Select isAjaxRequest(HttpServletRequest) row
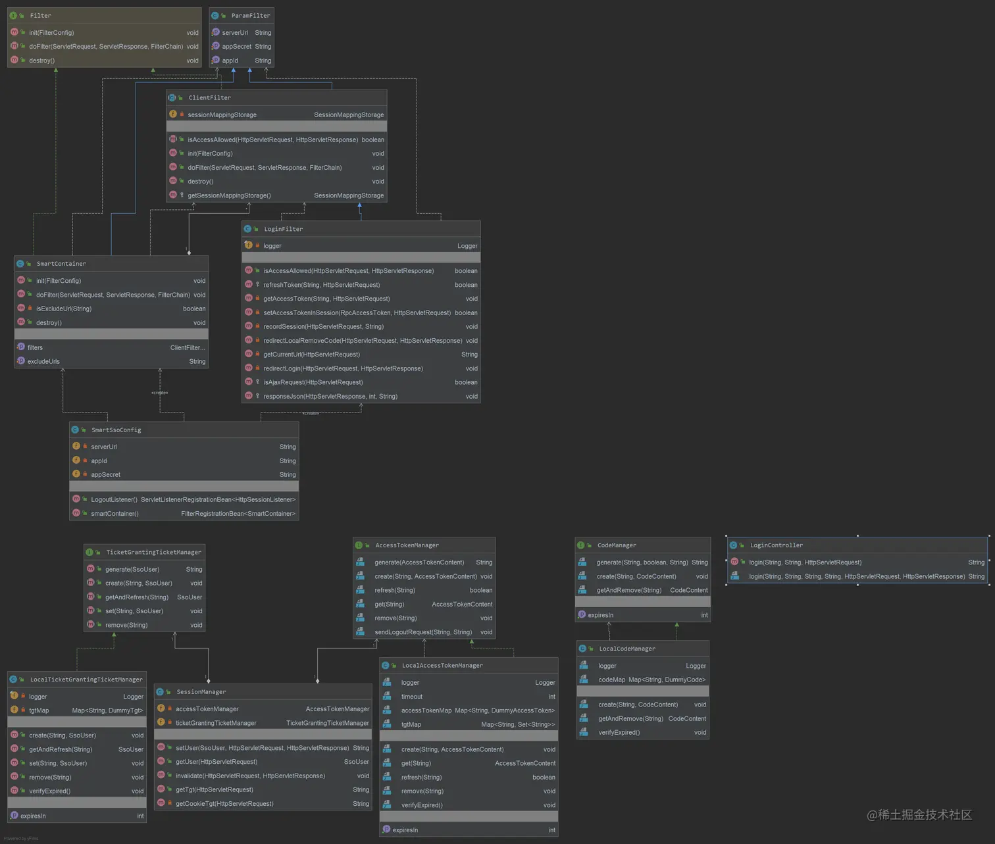 coord(361,382)
